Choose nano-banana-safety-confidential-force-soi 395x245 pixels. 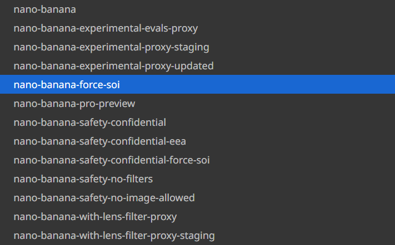click(x=112, y=160)
